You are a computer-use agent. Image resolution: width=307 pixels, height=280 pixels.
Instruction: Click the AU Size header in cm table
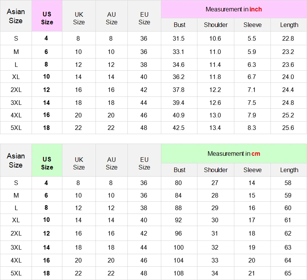click(111, 163)
